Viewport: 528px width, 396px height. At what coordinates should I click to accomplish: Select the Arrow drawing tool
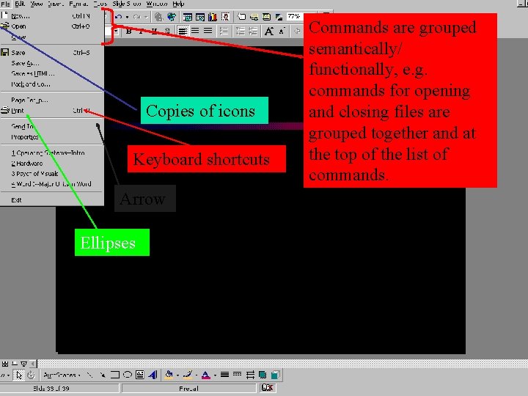tap(102, 375)
